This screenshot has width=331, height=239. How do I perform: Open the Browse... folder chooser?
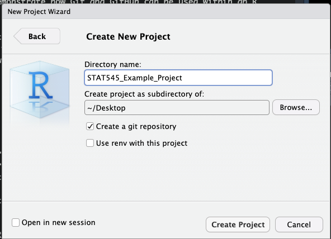296,107
